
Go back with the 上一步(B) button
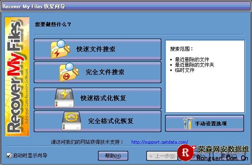162,156
